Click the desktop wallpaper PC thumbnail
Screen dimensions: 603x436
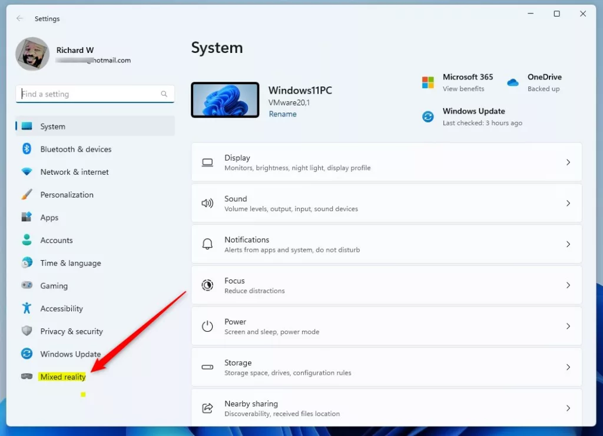tap(225, 100)
